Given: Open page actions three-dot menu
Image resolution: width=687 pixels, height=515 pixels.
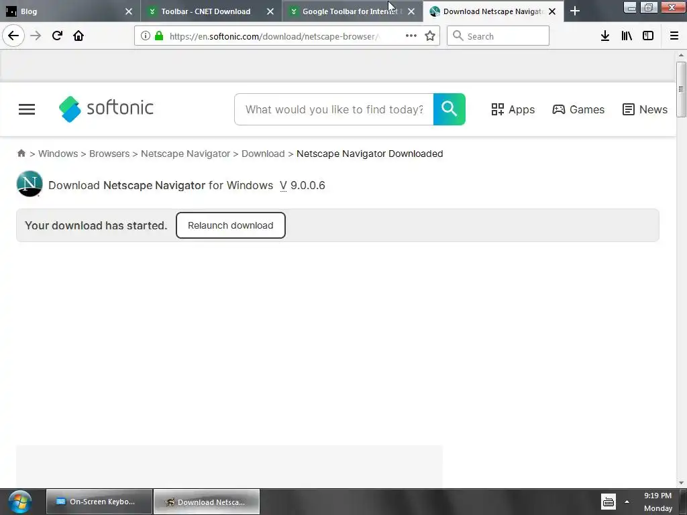Looking at the screenshot, I should [x=411, y=36].
